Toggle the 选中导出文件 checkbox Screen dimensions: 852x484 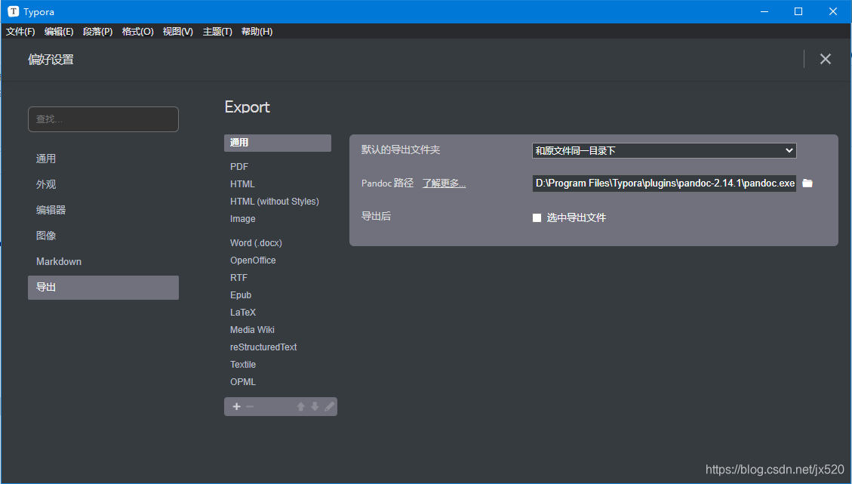[x=537, y=217]
